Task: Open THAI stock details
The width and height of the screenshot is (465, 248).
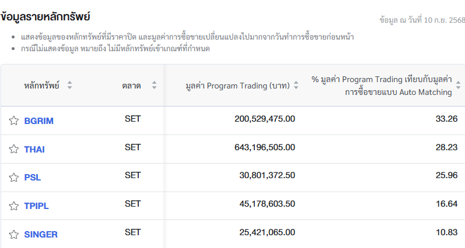Action: (x=34, y=150)
